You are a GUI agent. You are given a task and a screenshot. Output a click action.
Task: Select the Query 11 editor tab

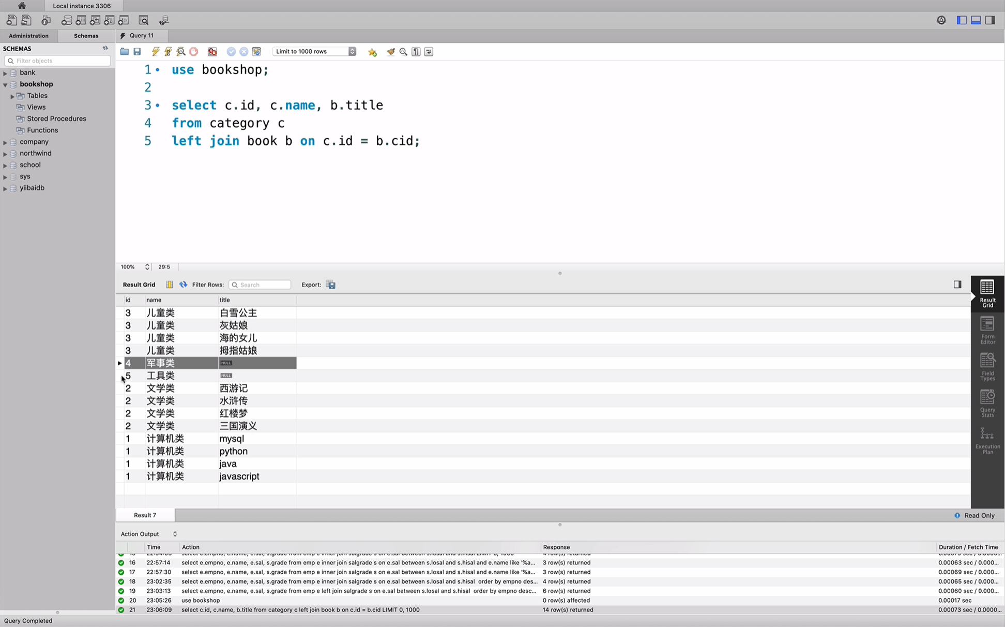[141, 36]
